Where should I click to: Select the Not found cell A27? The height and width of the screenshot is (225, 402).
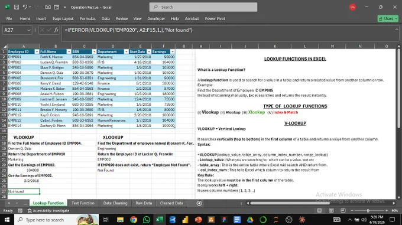23,191
